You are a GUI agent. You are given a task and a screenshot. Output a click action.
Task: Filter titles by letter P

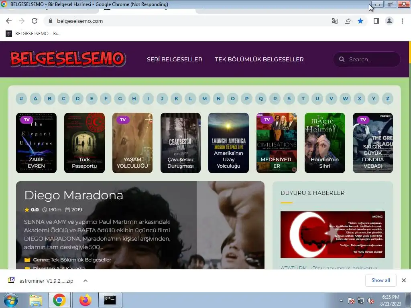[247, 99]
